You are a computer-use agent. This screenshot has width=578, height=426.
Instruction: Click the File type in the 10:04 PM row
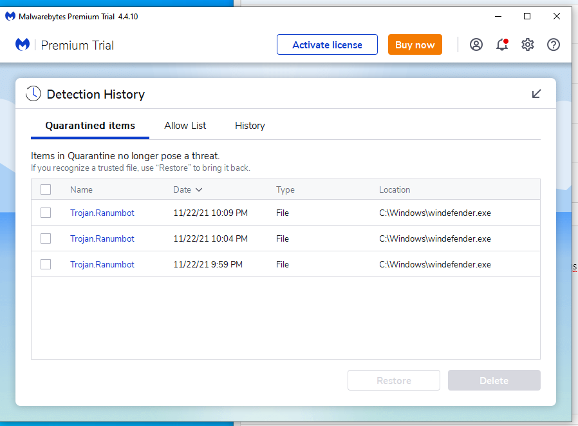coord(283,239)
